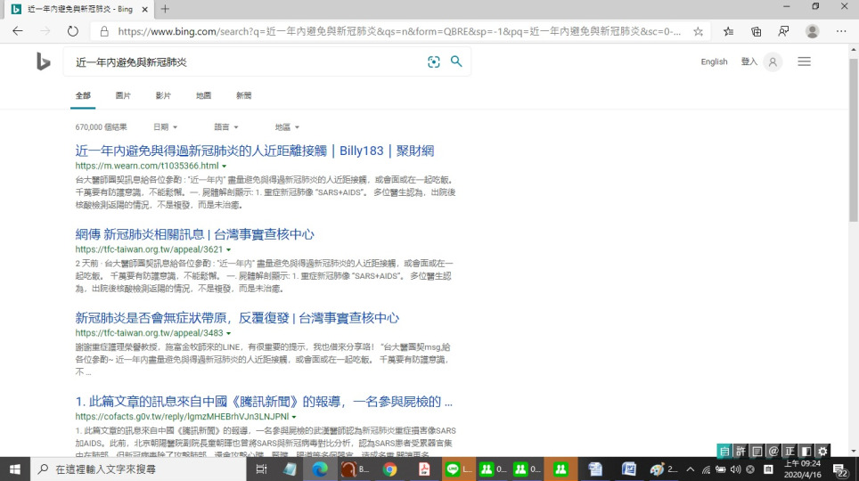This screenshot has width=859, height=481.
Task: Expand the 日期 filter dropdown
Action: click(165, 127)
